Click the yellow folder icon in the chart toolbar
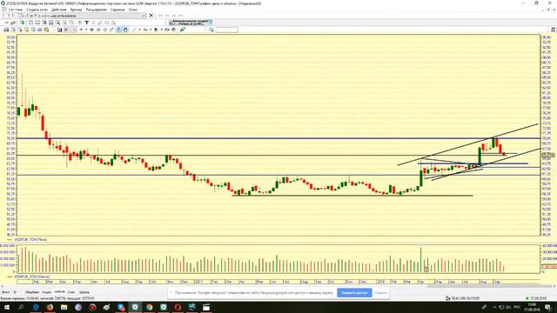 tap(26, 30)
